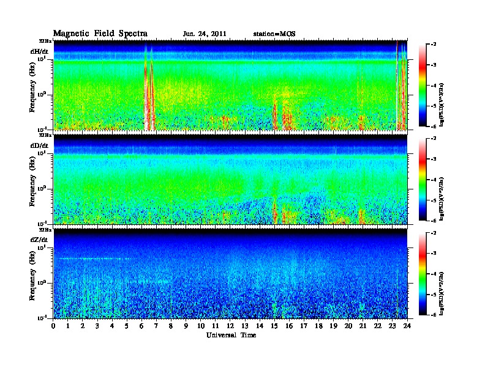Click the "station=MOS" label
Image resolution: width=485 pixels, height=374 pixels.
(274, 34)
